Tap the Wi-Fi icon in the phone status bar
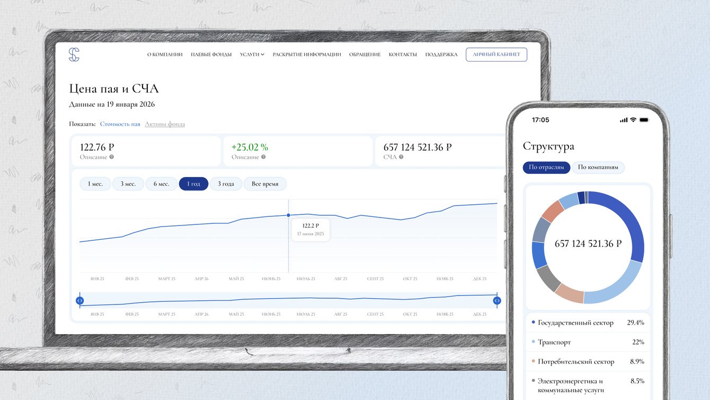 633,120
